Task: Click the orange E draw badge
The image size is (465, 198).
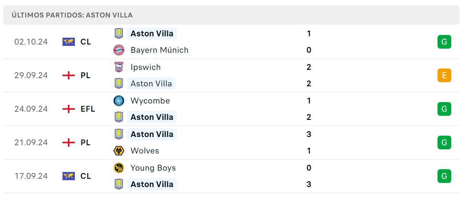Action: coord(444,75)
